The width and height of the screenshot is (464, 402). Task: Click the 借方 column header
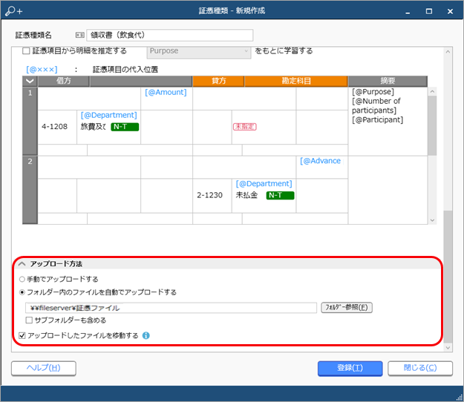(x=64, y=81)
